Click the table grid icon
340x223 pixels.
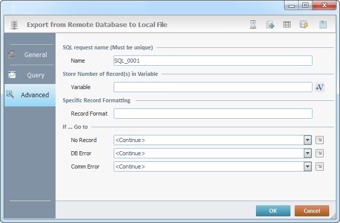pyautogui.click(x=287, y=24)
